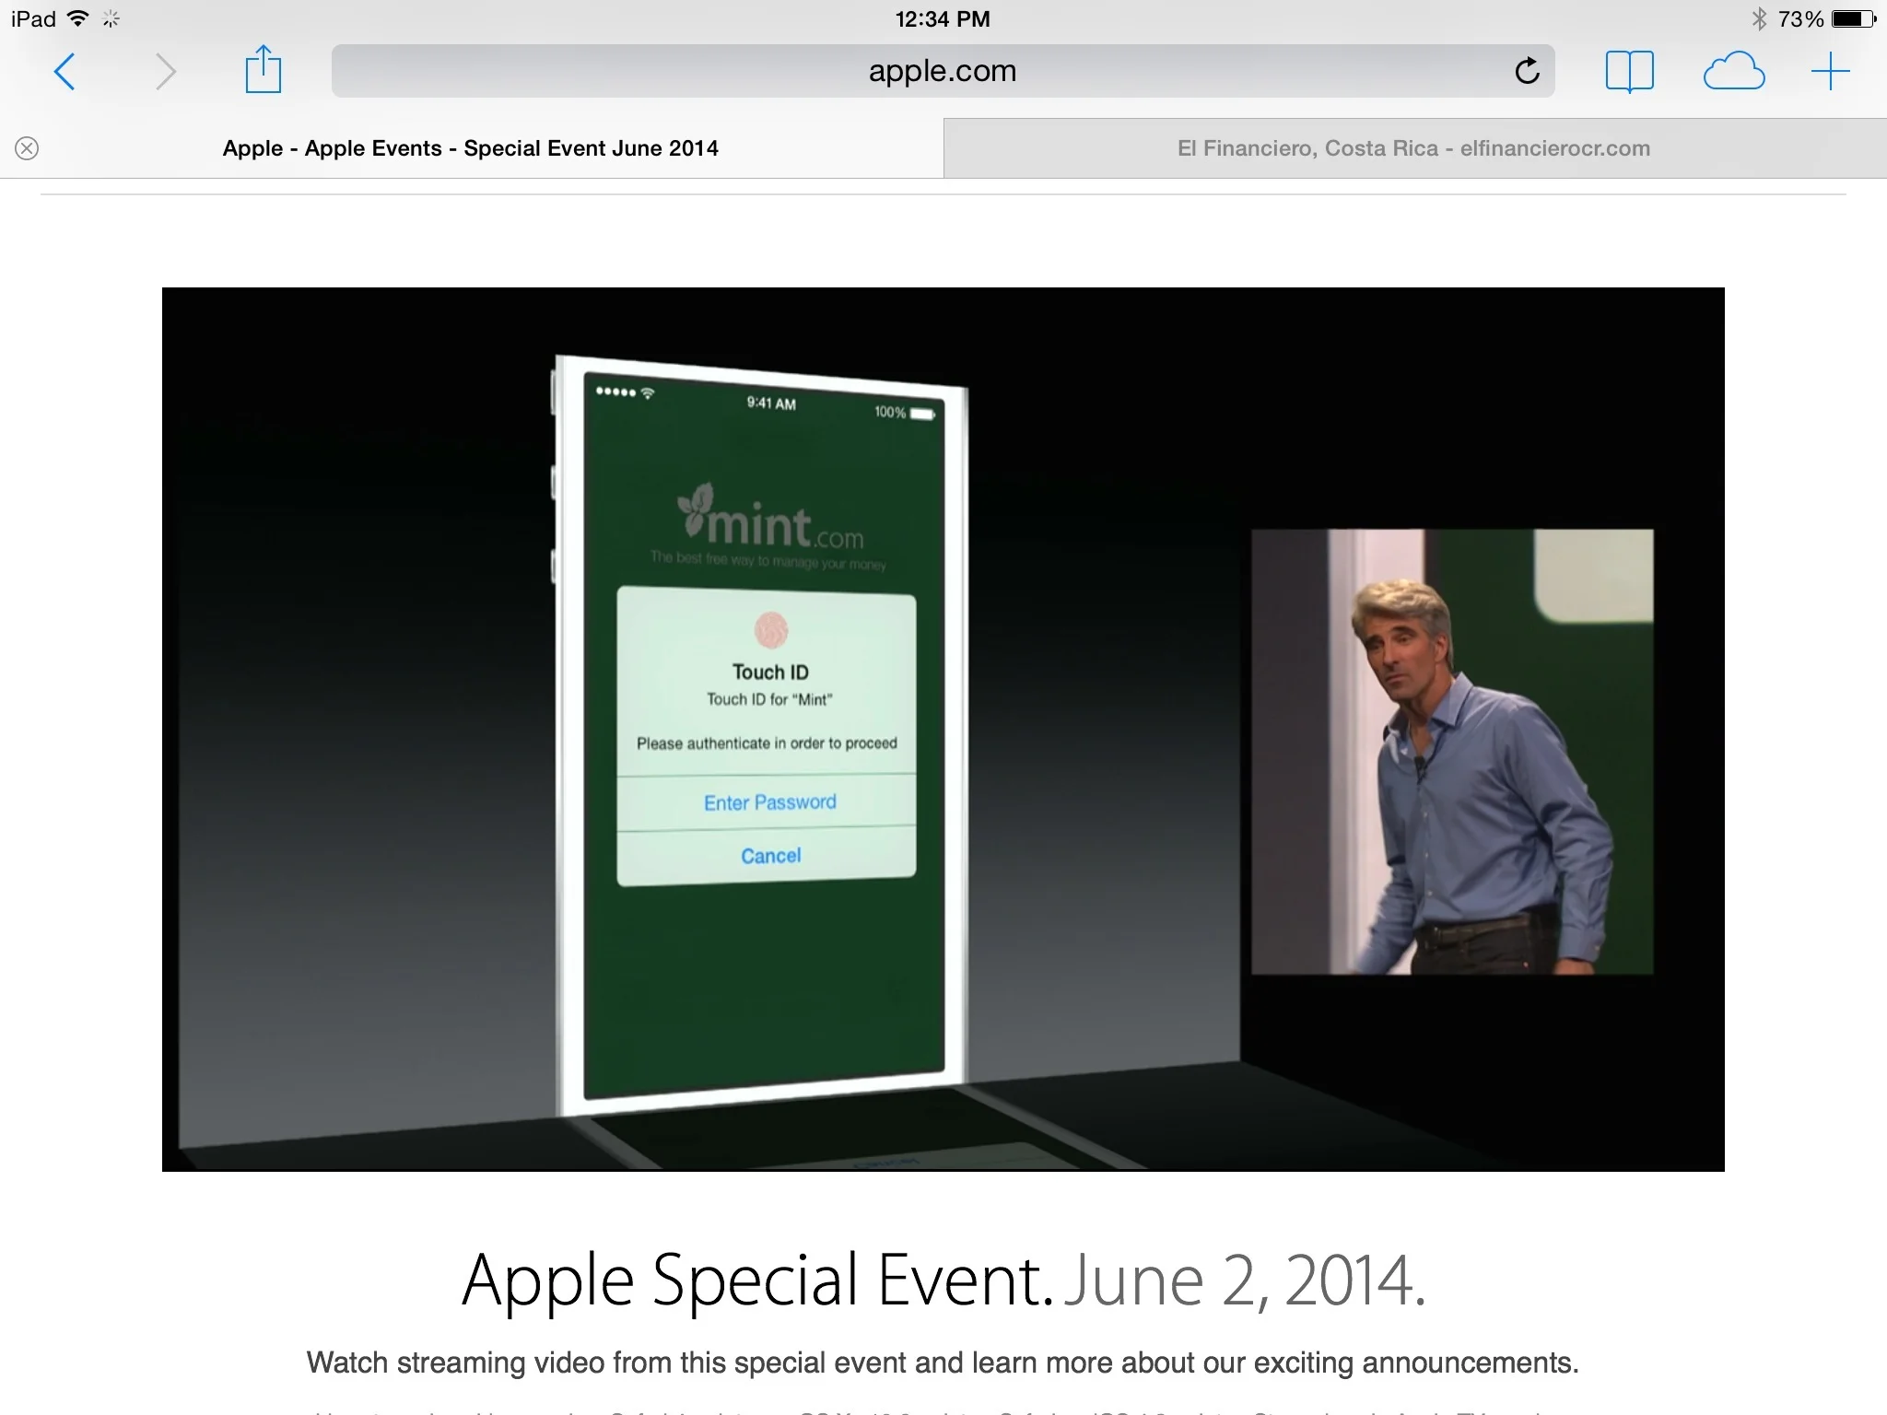The width and height of the screenshot is (1887, 1415).
Task: Reload the page with the refresh icon
Action: pyautogui.click(x=1527, y=71)
